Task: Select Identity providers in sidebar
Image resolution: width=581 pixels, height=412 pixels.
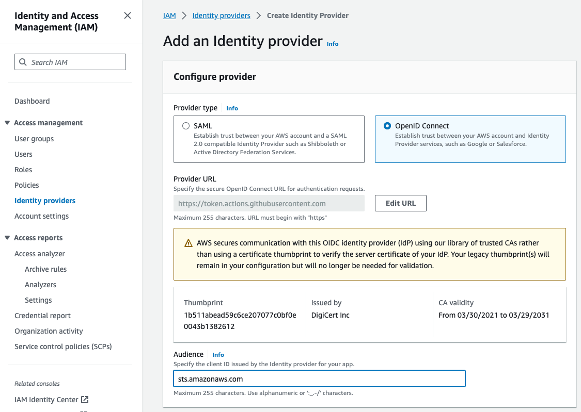Action: [45, 201]
